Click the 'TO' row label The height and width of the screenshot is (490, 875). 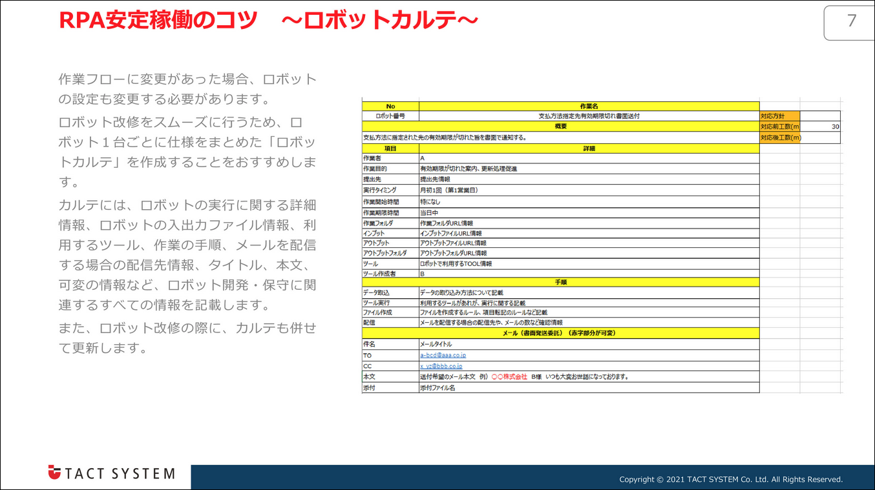390,355
